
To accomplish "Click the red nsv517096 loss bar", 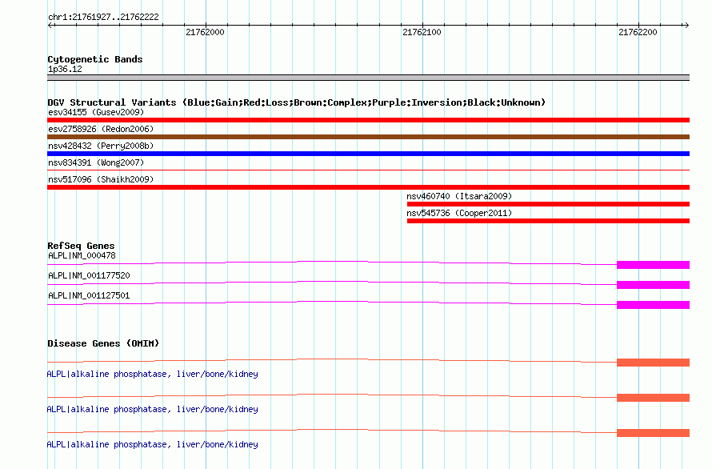I will [x=368, y=187].
